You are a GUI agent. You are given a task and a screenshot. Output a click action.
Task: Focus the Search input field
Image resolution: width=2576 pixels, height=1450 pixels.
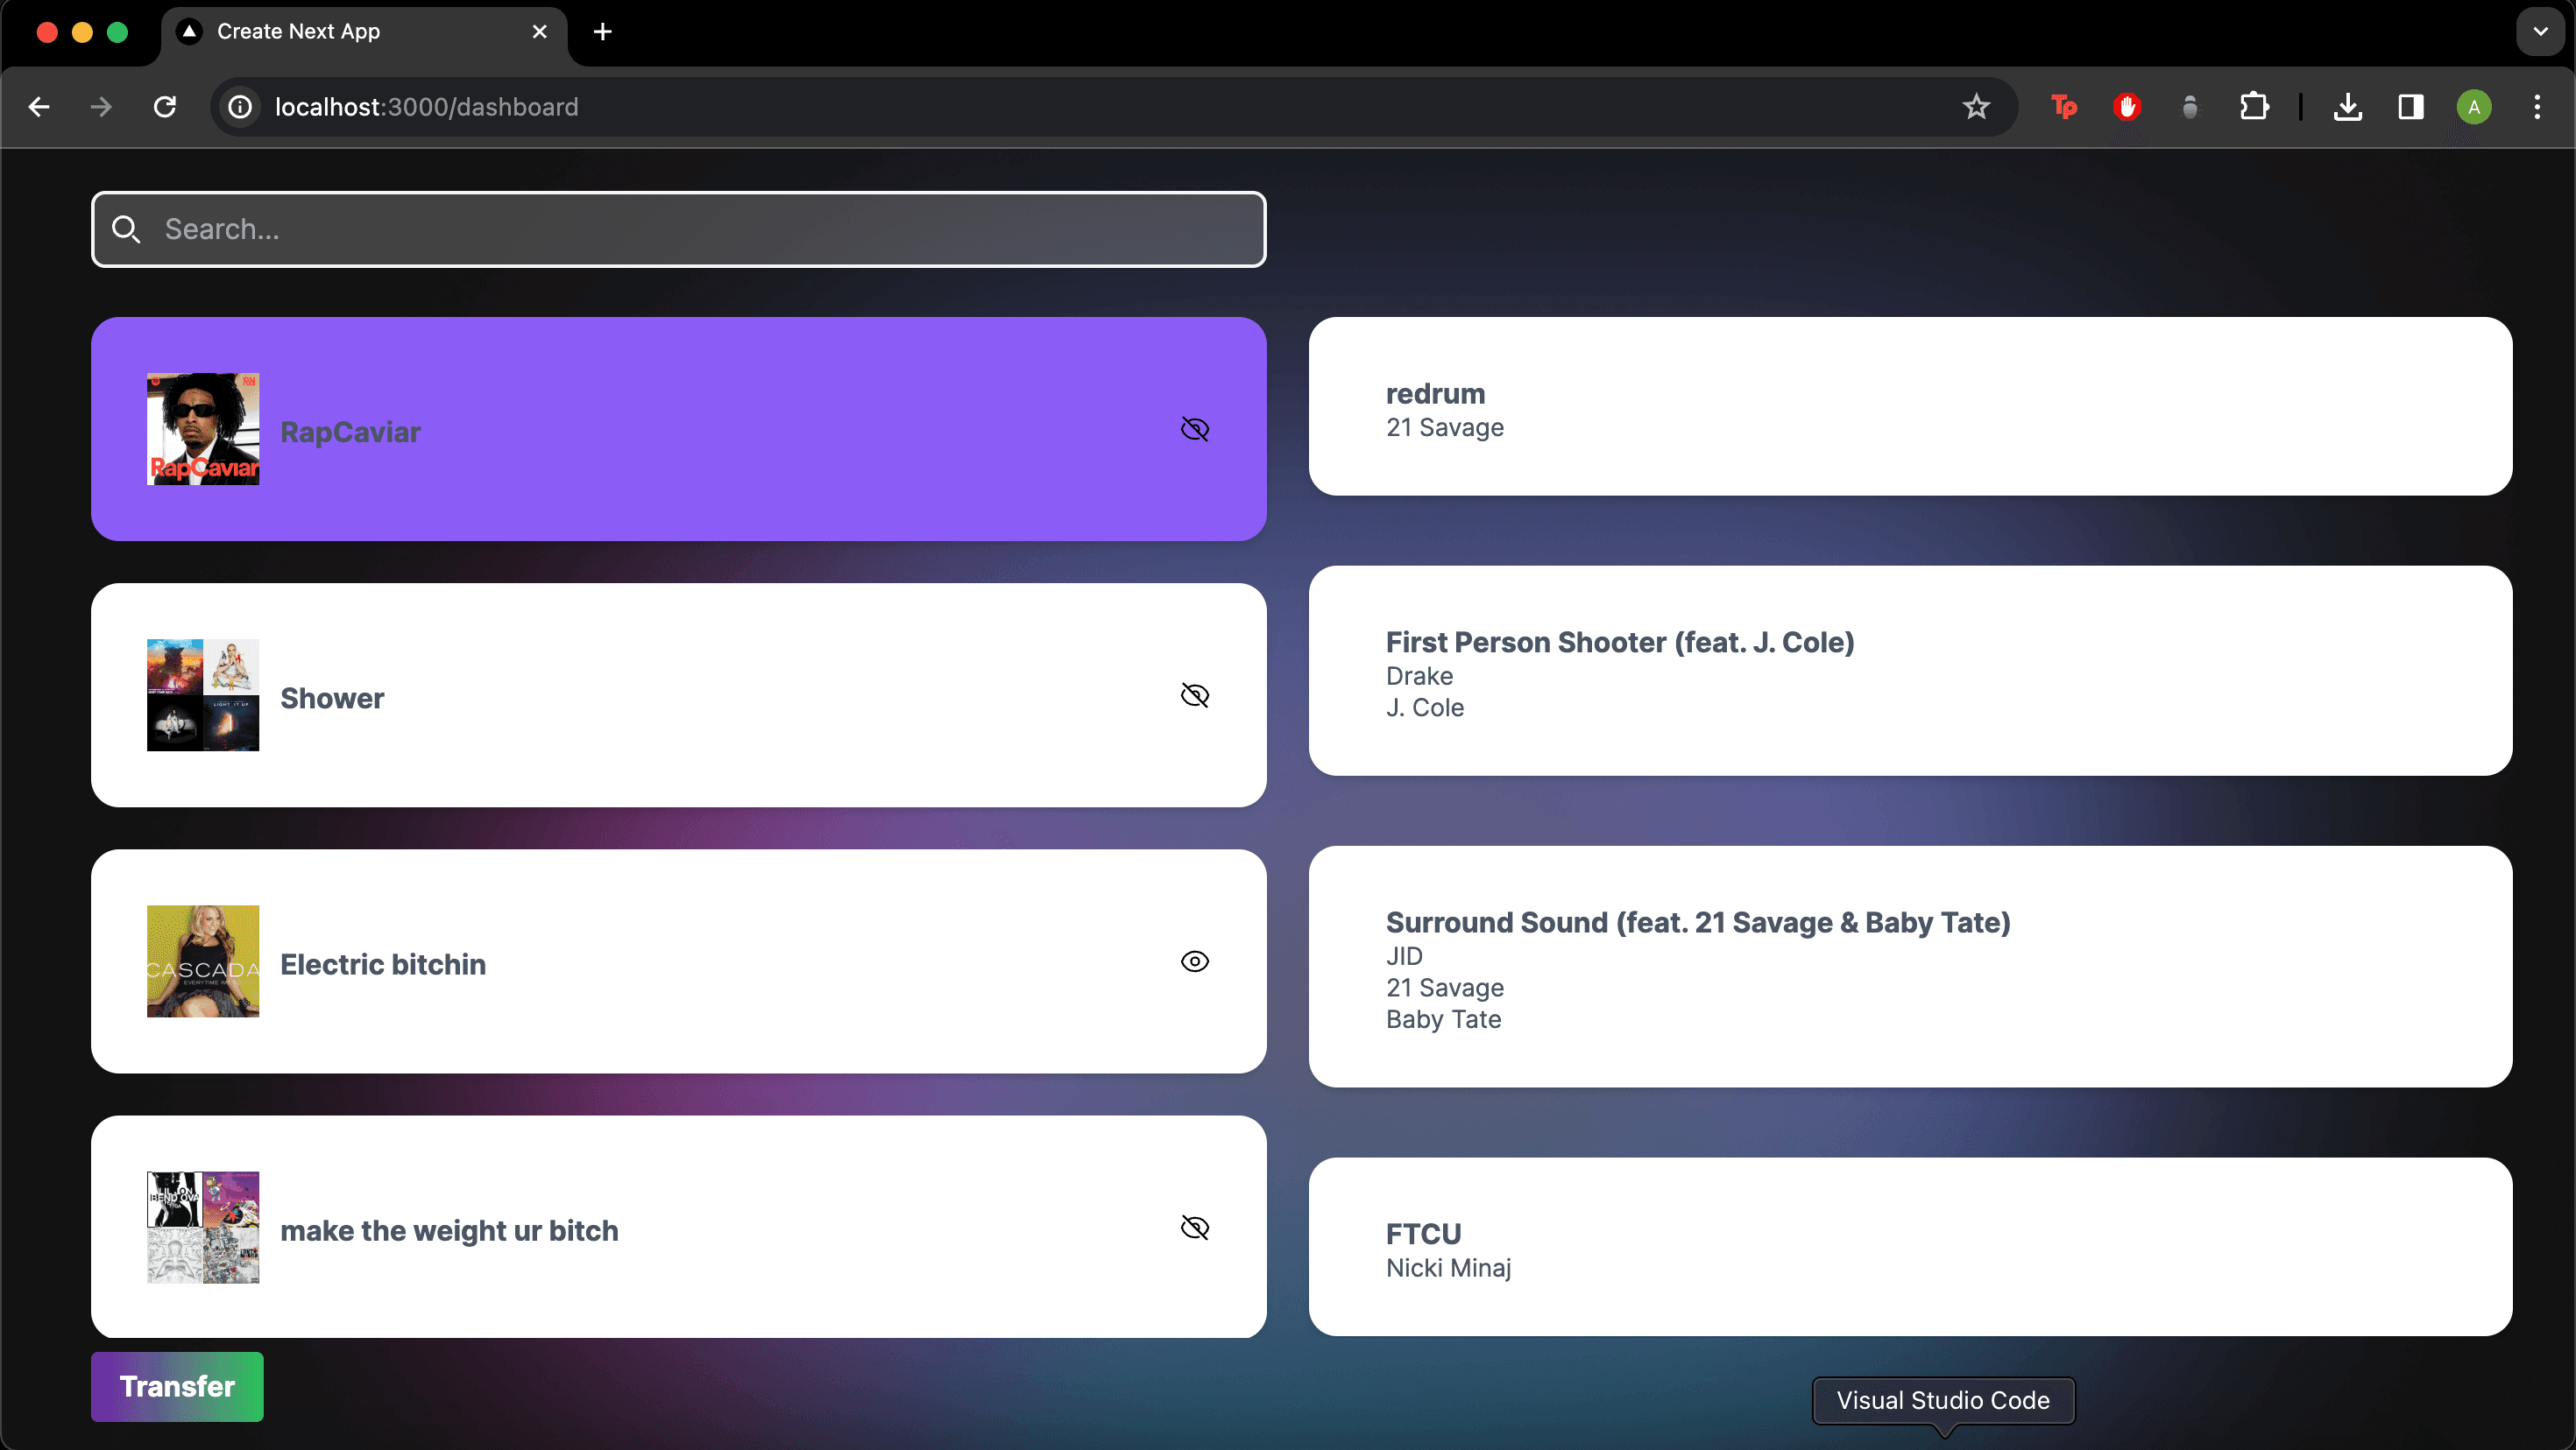pos(679,229)
